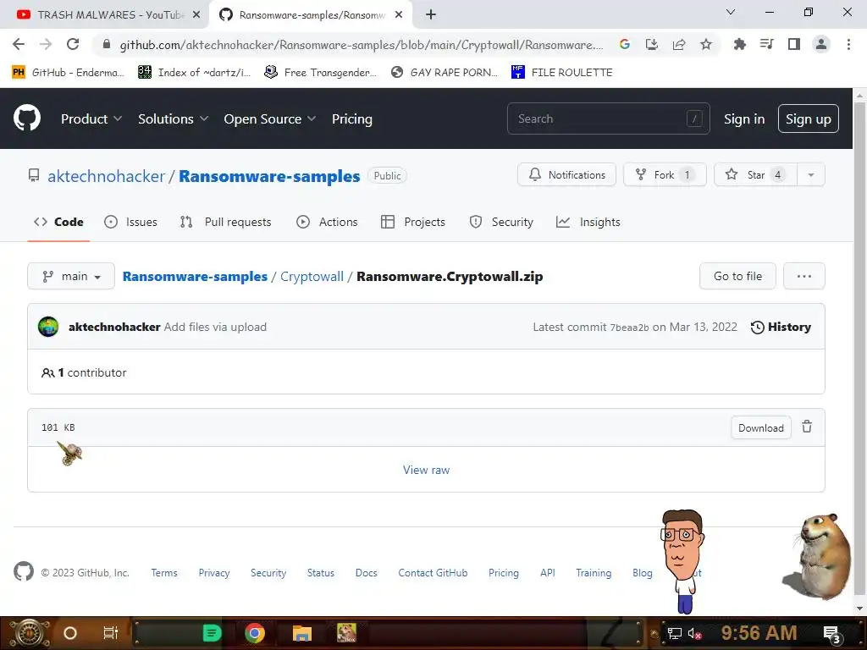Viewport: 867px width, 650px height.
Task: Open the Index of ~dartz bookmark
Action: coord(194,72)
